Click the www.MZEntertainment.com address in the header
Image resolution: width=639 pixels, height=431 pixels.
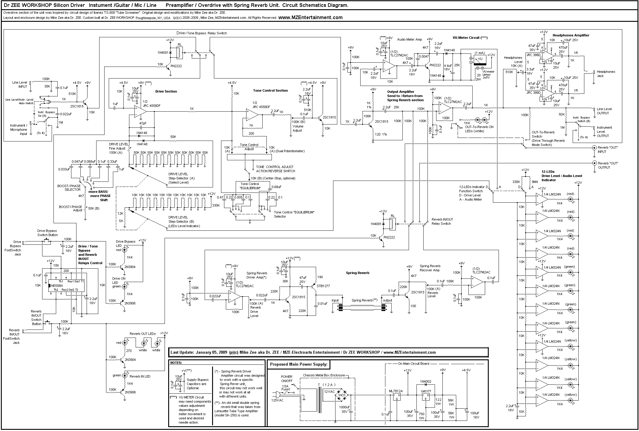[x=310, y=17]
